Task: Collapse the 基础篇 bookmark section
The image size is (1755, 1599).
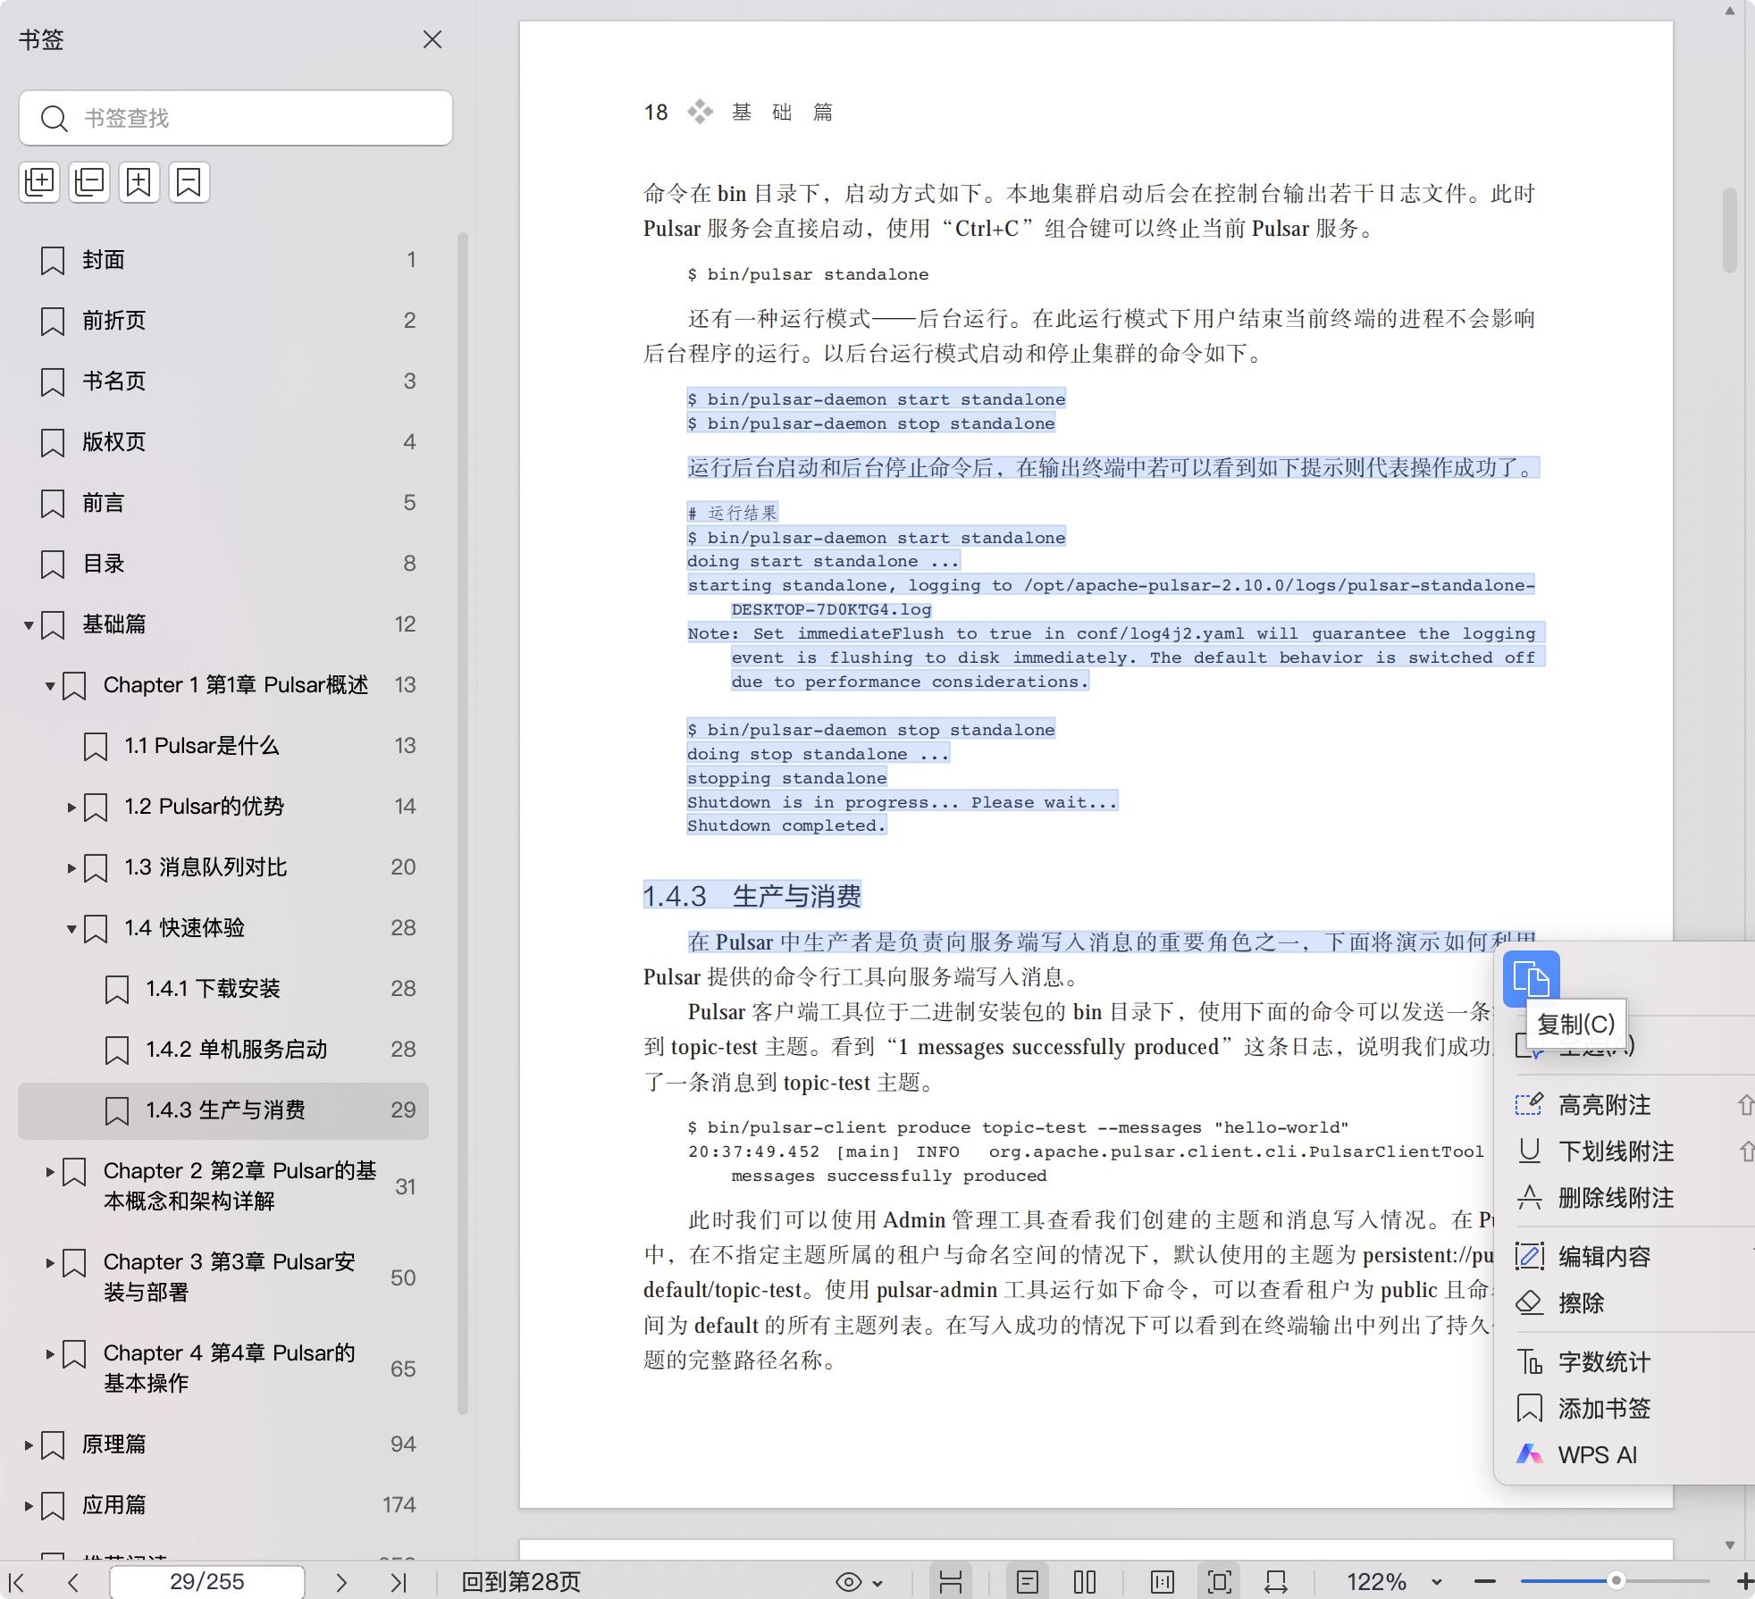Action: point(29,624)
